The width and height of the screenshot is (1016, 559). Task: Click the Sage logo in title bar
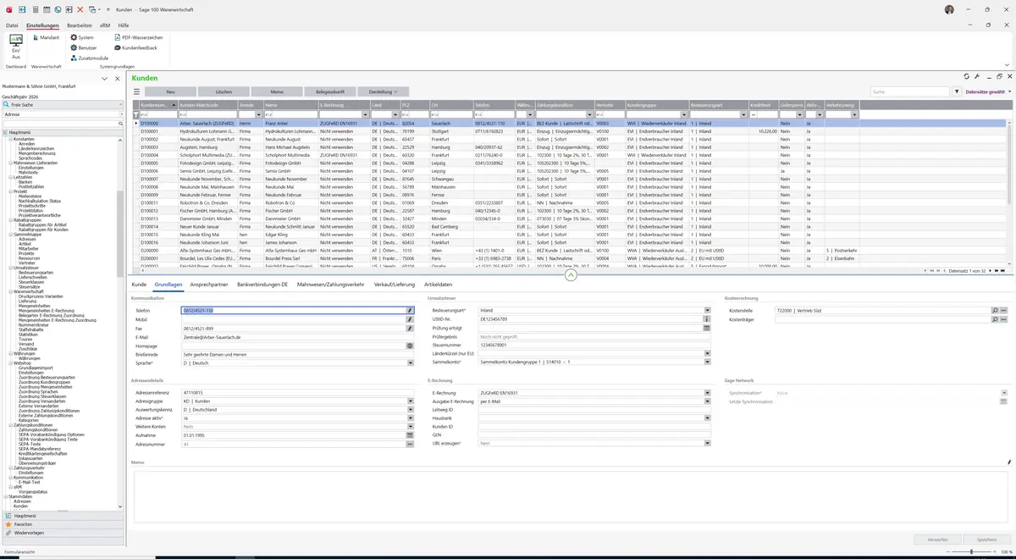tap(9, 9)
